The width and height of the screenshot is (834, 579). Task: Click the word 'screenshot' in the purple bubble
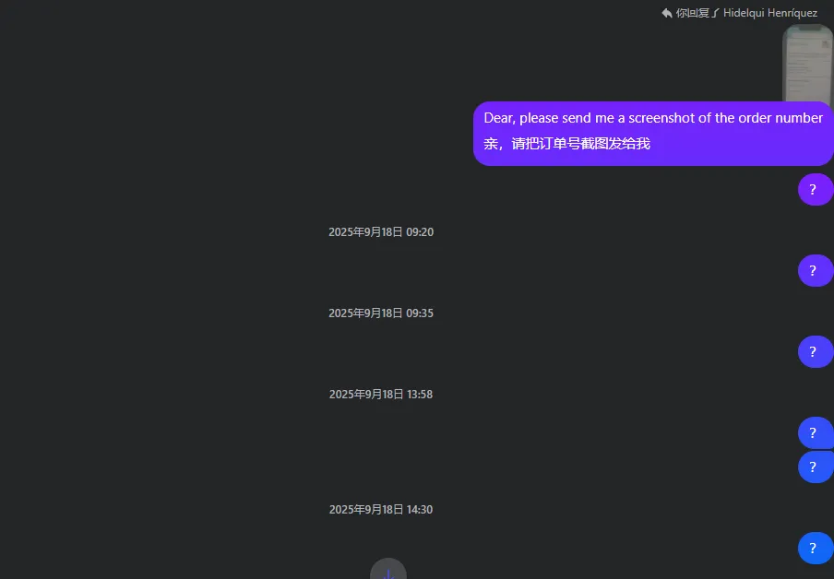pos(661,117)
